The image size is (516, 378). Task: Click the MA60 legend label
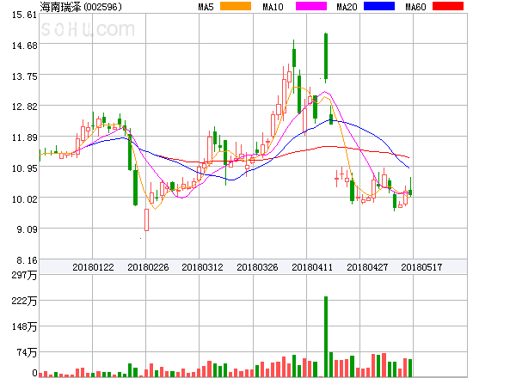pos(415,7)
